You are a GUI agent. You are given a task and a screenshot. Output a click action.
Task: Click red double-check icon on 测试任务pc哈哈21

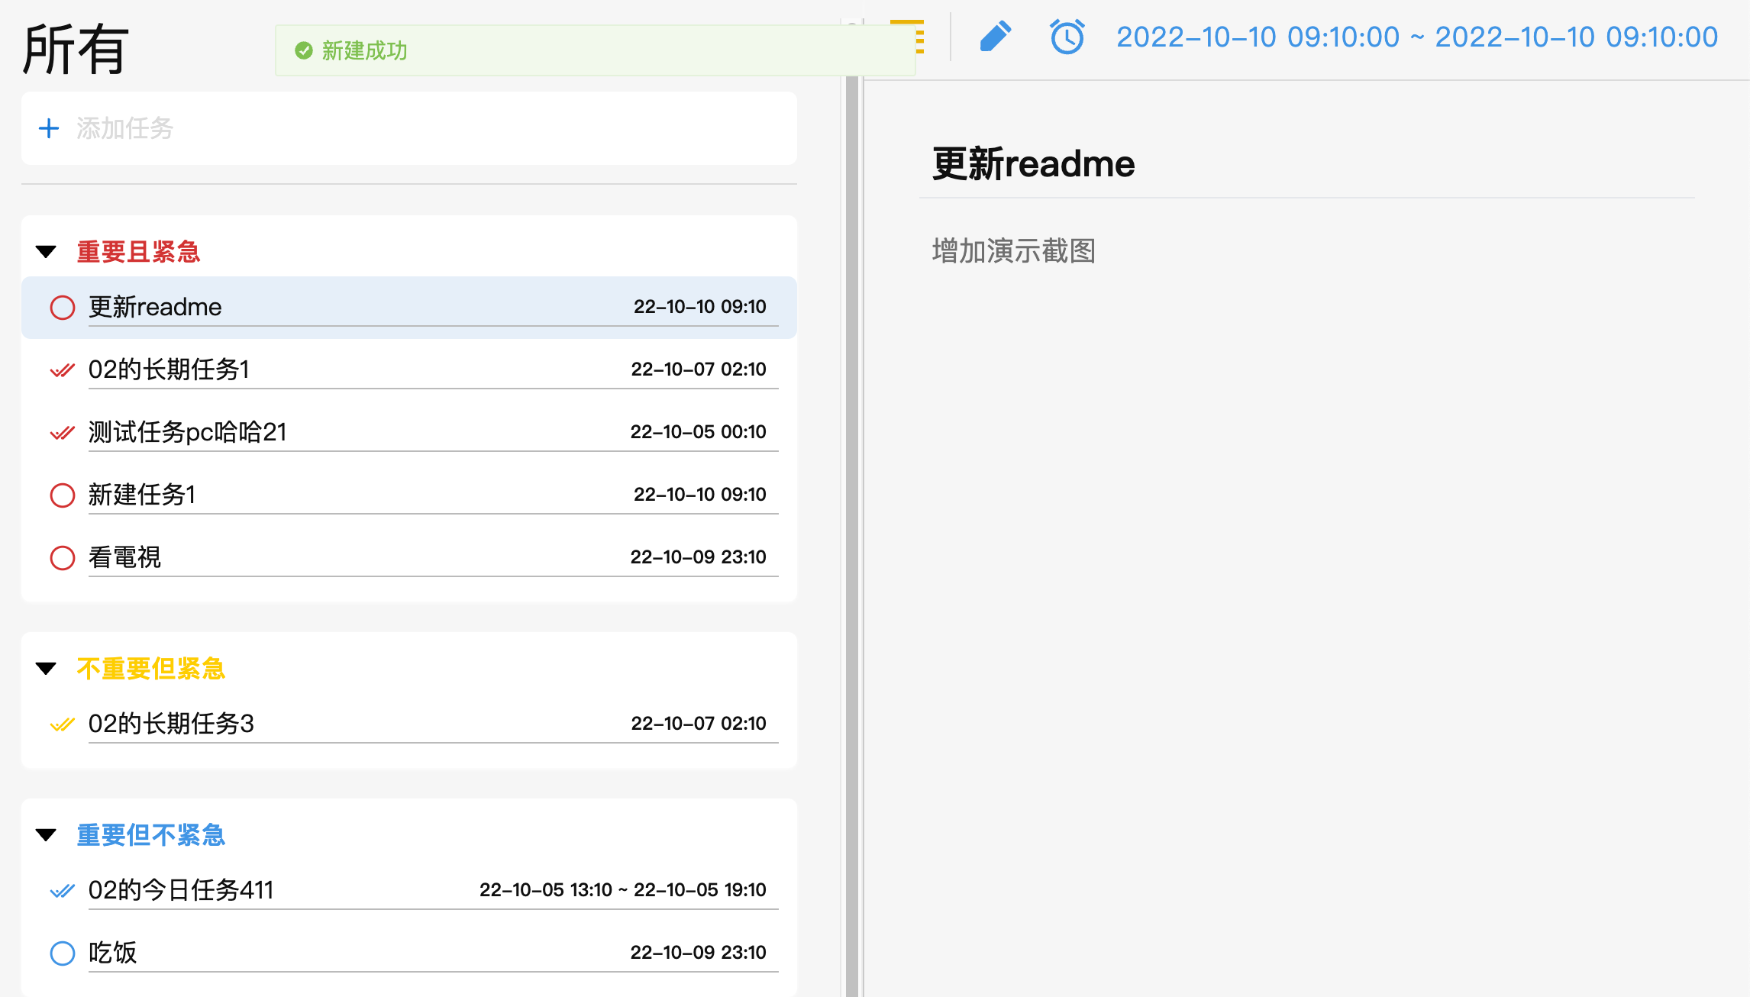click(x=62, y=433)
